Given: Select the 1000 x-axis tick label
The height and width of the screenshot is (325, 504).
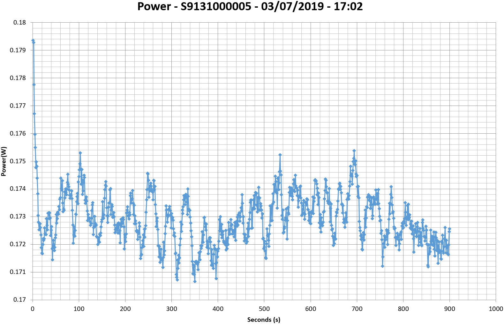Looking at the screenshot, I should (x=496, y=309).
